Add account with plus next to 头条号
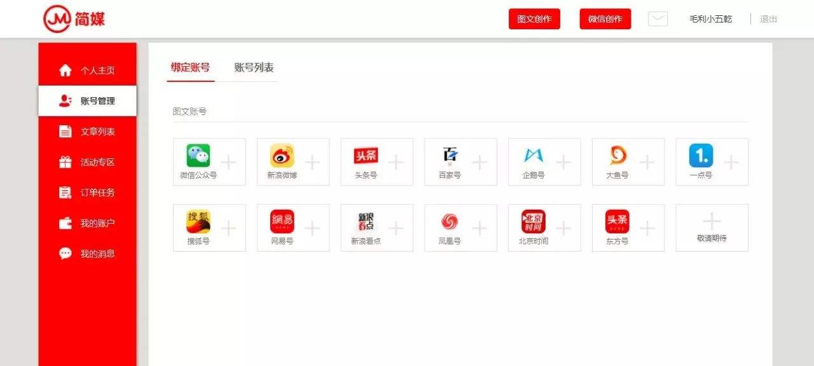Image resolution: width=814 pixels, height=366 pixels. point(396,163)
